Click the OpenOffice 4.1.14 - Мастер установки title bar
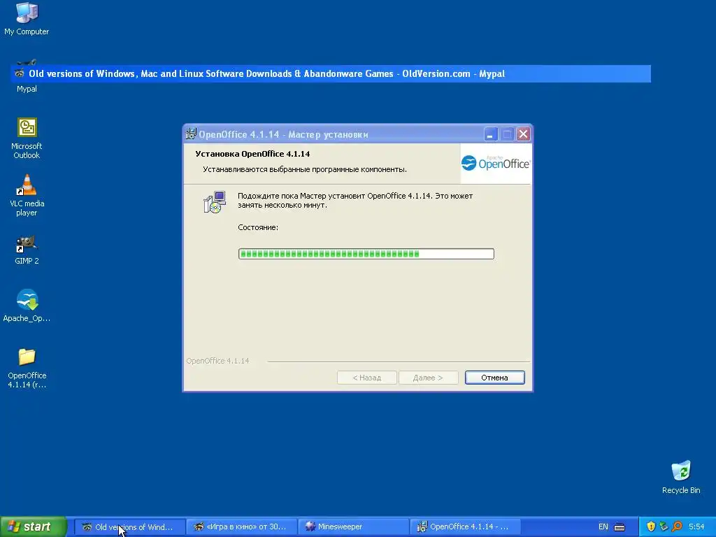 tap(357, 134)
